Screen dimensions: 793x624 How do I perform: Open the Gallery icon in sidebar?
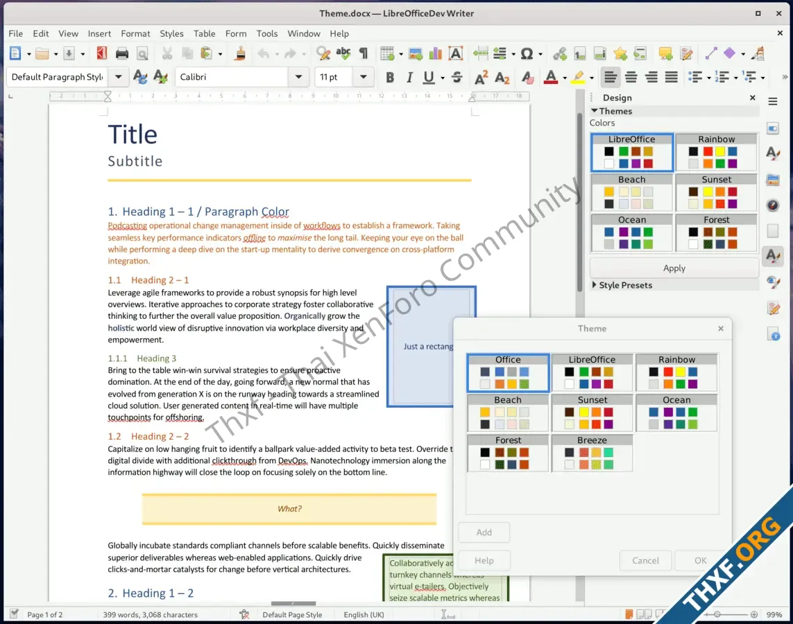pos(772,180)
